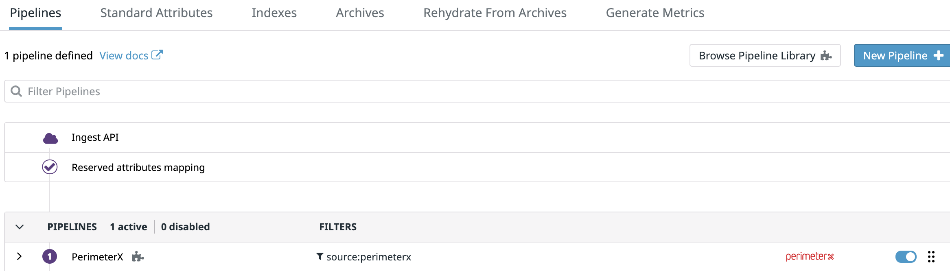Open the six-dot menu at row end
This screenshot has width=950, height=271.
tap(931, 257)
